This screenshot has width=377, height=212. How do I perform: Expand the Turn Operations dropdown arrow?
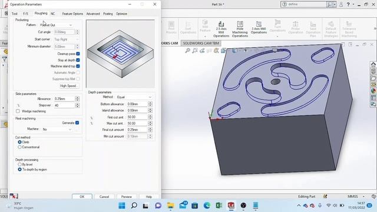[x=277, y=37]
